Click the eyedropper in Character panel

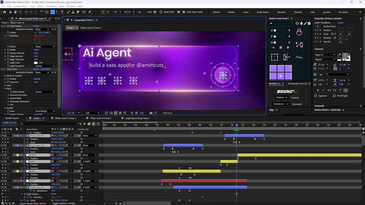click(x=339, y=55)
